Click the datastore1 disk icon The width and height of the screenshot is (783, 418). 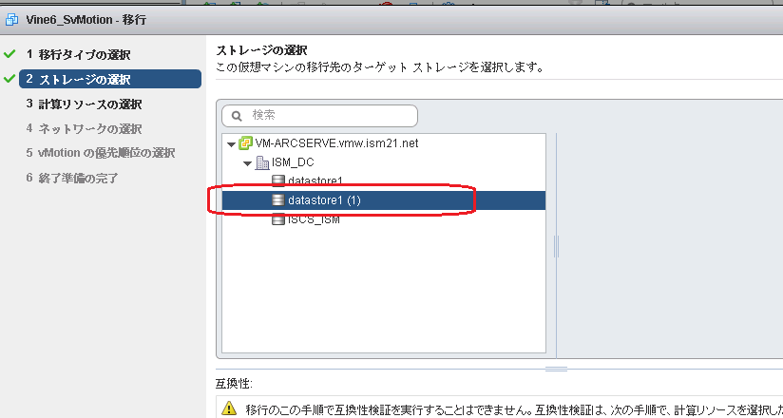[278, 180]
